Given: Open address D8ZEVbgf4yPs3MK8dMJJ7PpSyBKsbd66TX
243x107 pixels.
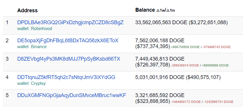Looking at the screenshot, I should [69, 59].
